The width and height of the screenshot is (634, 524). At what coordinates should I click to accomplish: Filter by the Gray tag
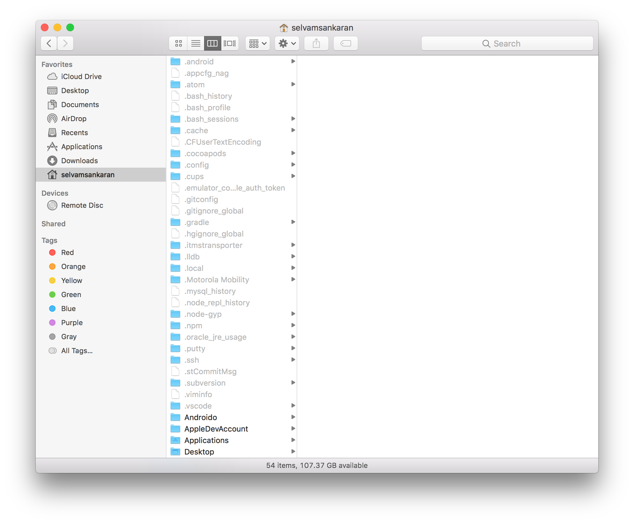pyautogui.click(x=101, y=337)
